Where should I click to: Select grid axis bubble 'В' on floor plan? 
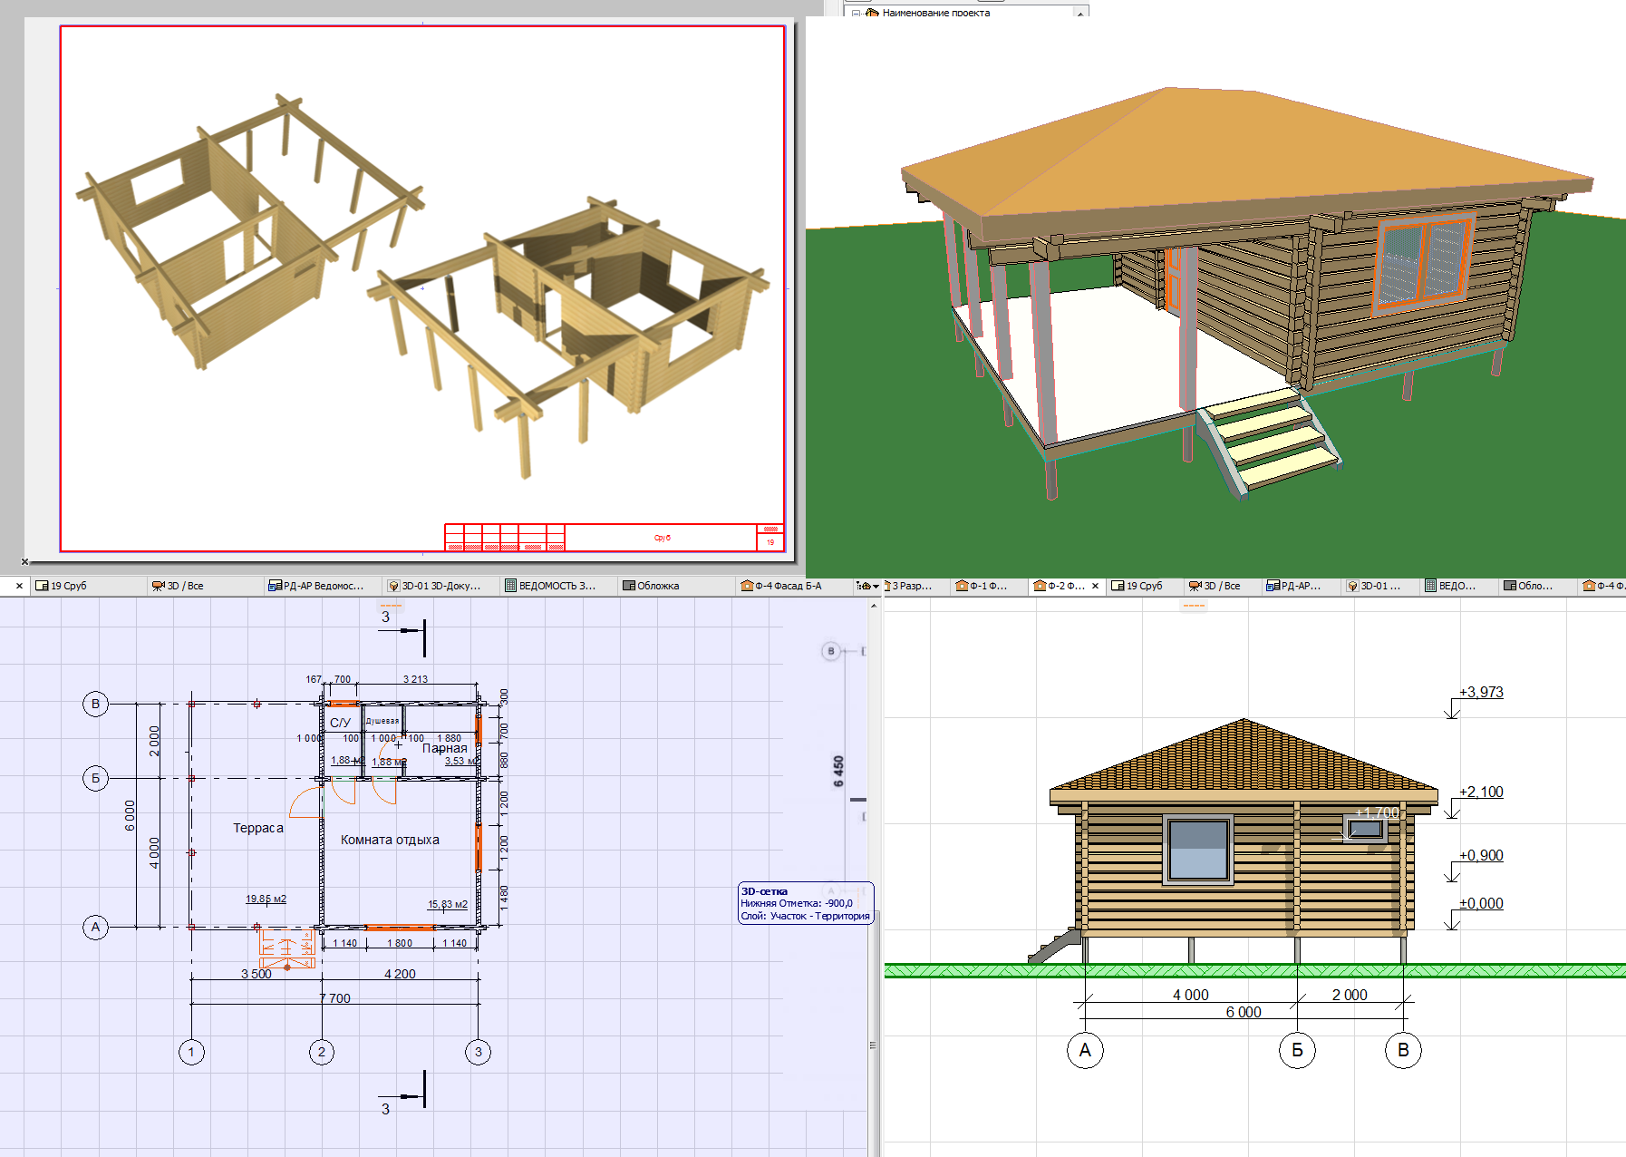[95, 704]
